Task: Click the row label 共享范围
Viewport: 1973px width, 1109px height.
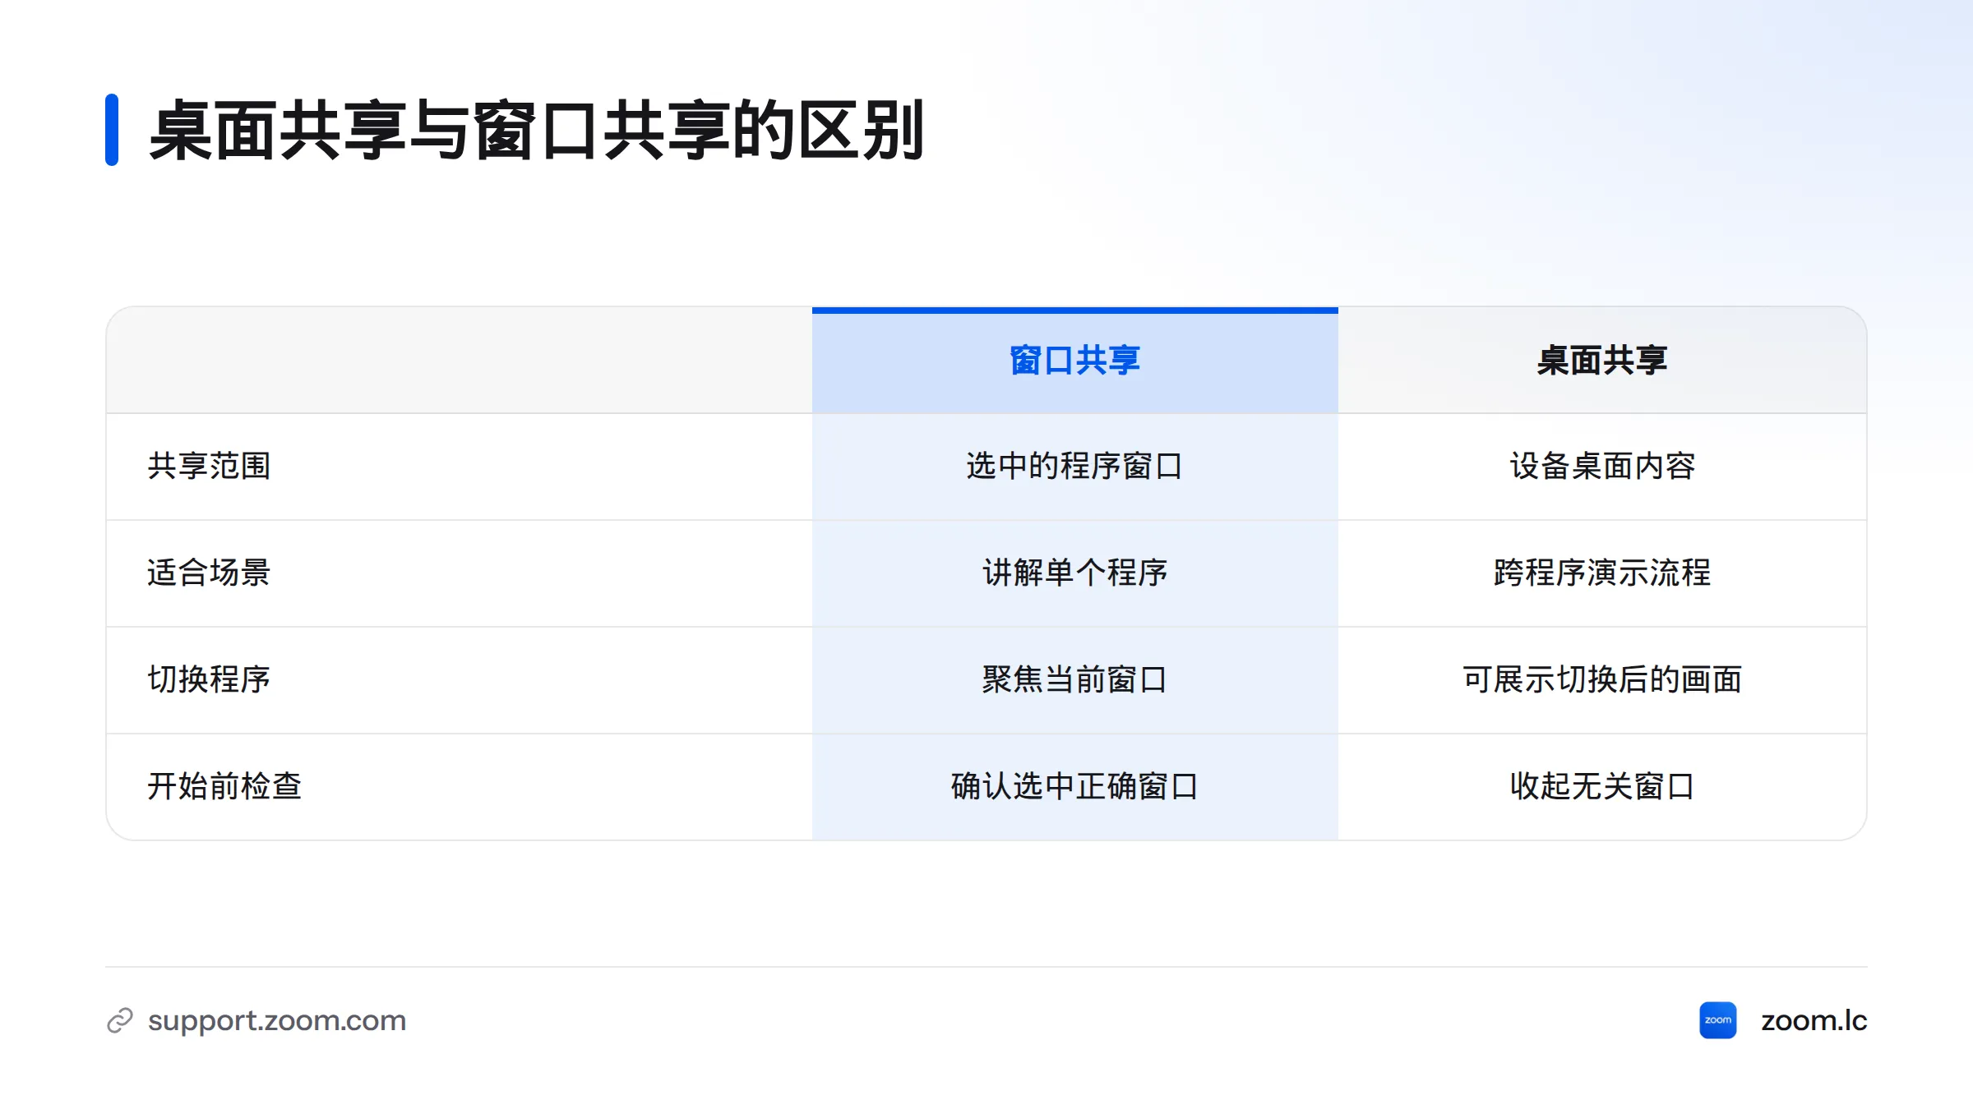Action: [209, 466]
